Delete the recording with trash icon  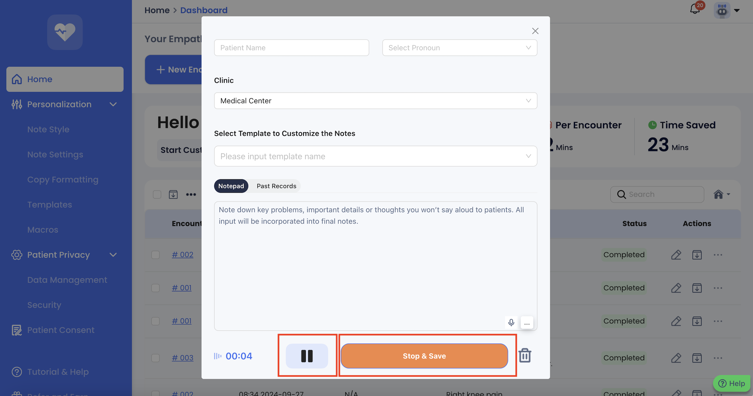[525, 356]
